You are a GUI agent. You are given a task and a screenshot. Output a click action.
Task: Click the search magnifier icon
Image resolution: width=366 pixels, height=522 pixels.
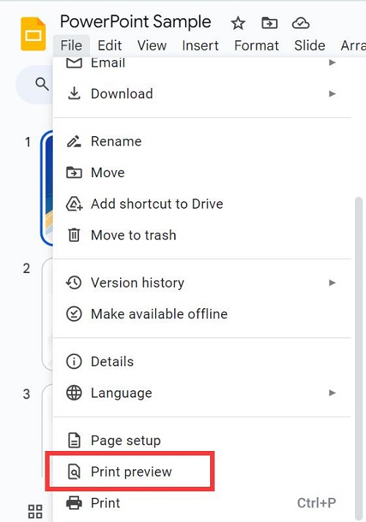pos(42,84)
